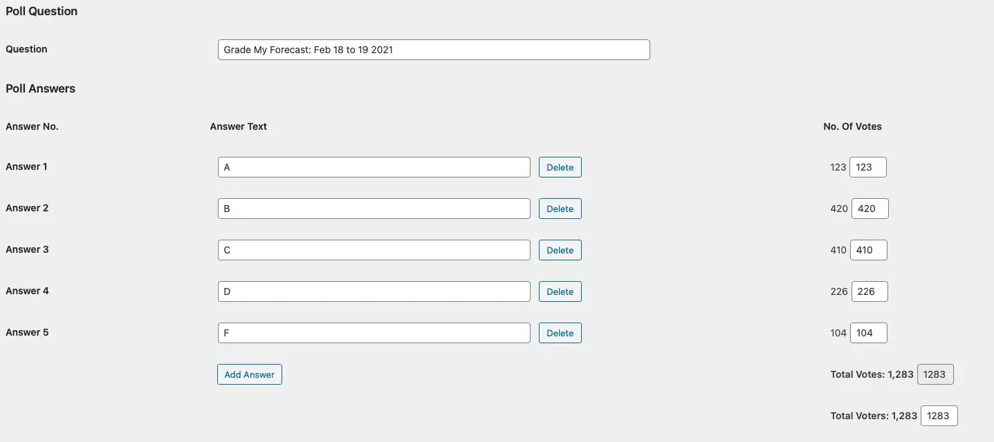Click the poll Question text field
This screenshot has width=994, height=442.
434,50
